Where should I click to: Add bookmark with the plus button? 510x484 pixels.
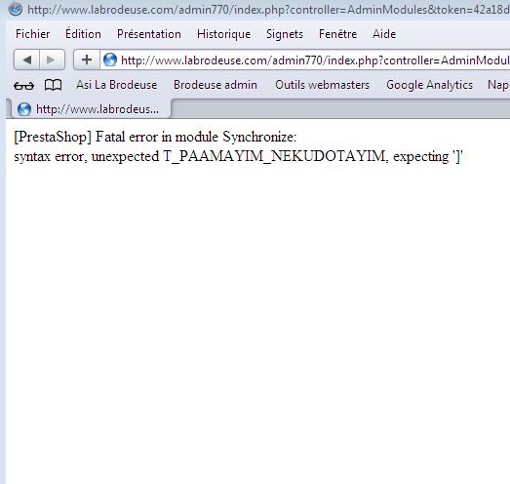click(87, 60)
